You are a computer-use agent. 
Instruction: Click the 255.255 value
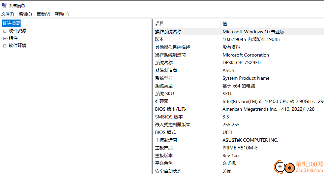tap(231, 125)
